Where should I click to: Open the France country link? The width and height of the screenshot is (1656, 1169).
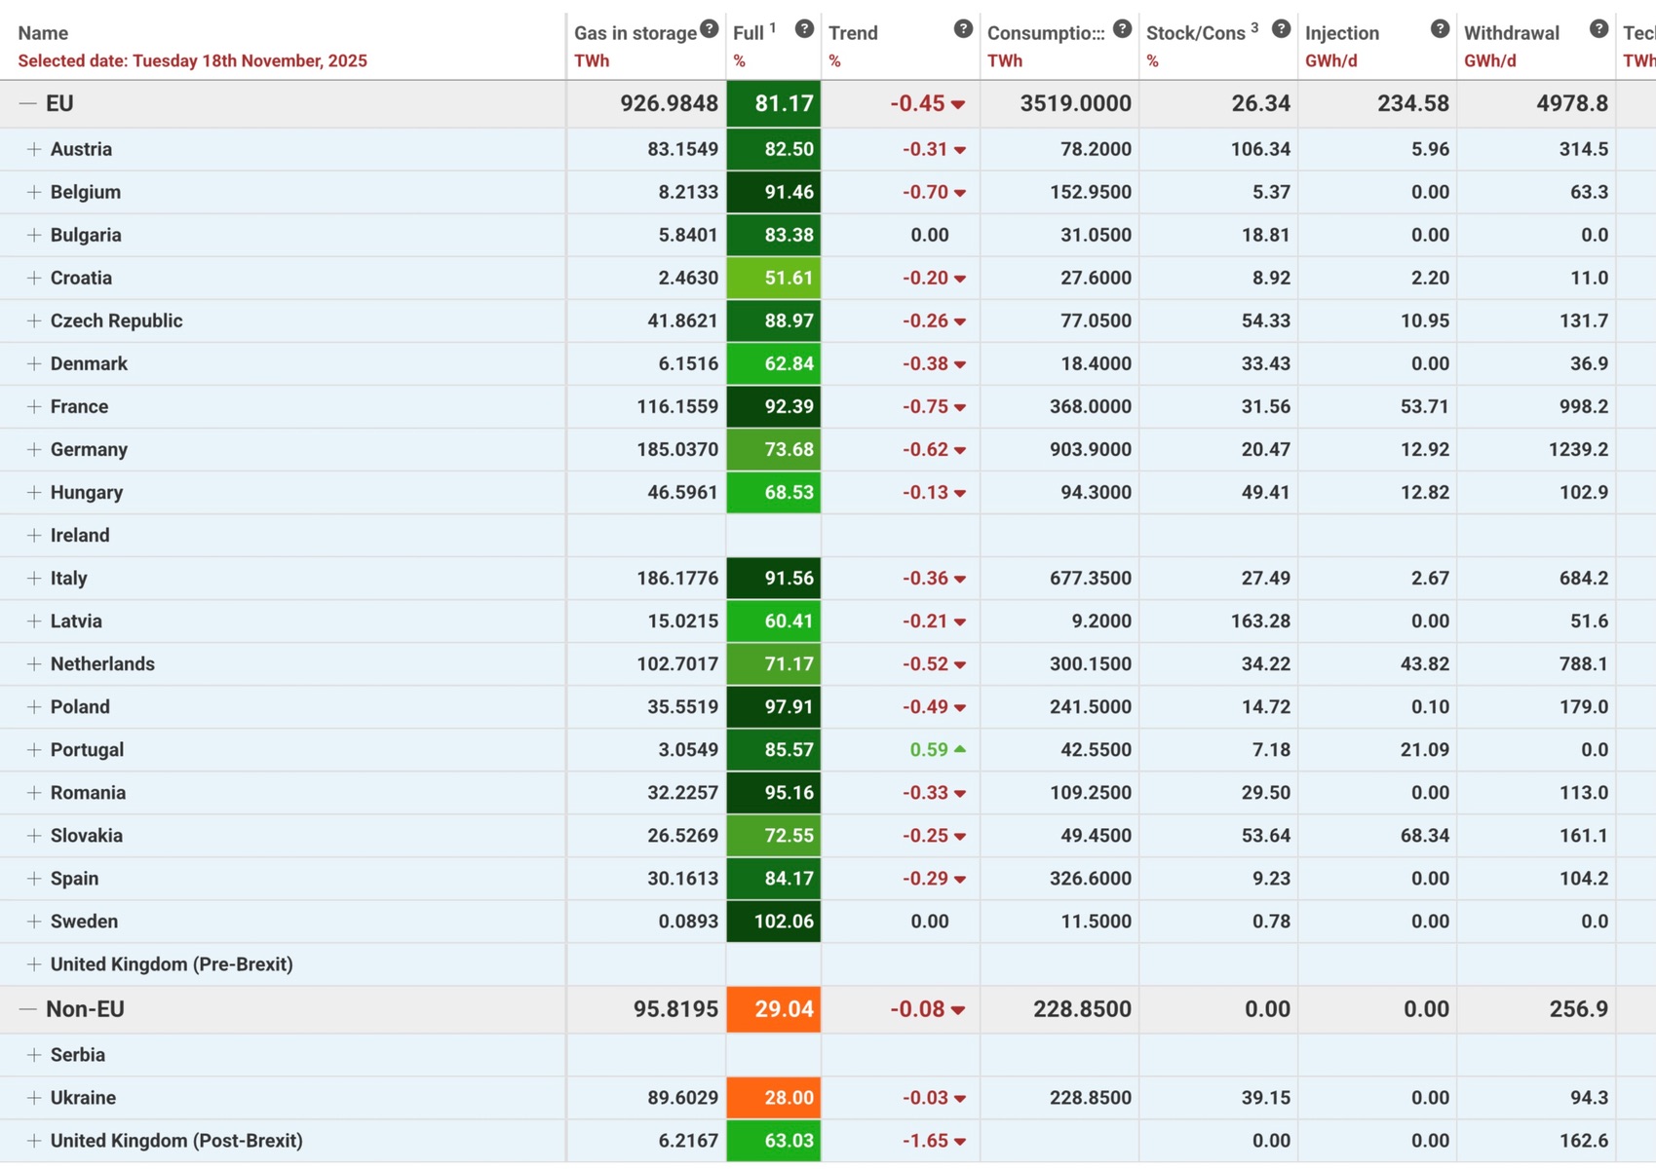79,406
